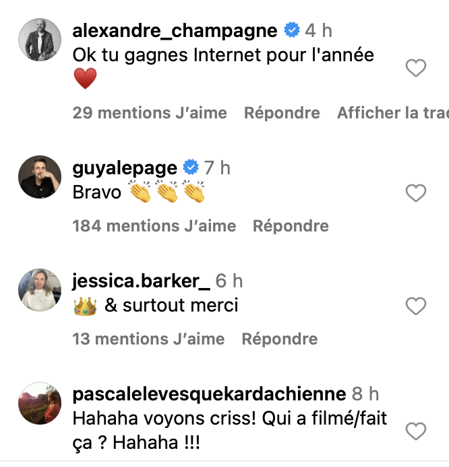View the 29 likes on alexandre_champagne's comment
This screenshot has width=449, height=467.
coord(150,114)
